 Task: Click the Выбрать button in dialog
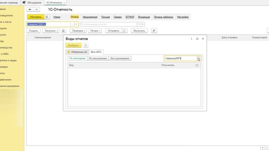pos(74,45)
